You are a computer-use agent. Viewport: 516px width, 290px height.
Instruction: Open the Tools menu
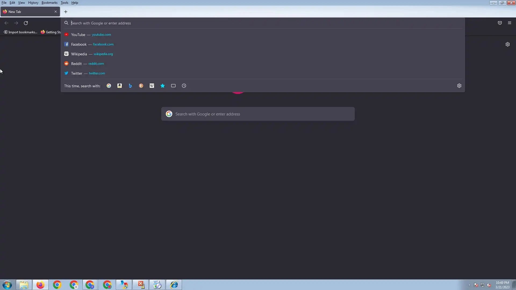pyautogui.click(x=64, y=3)
